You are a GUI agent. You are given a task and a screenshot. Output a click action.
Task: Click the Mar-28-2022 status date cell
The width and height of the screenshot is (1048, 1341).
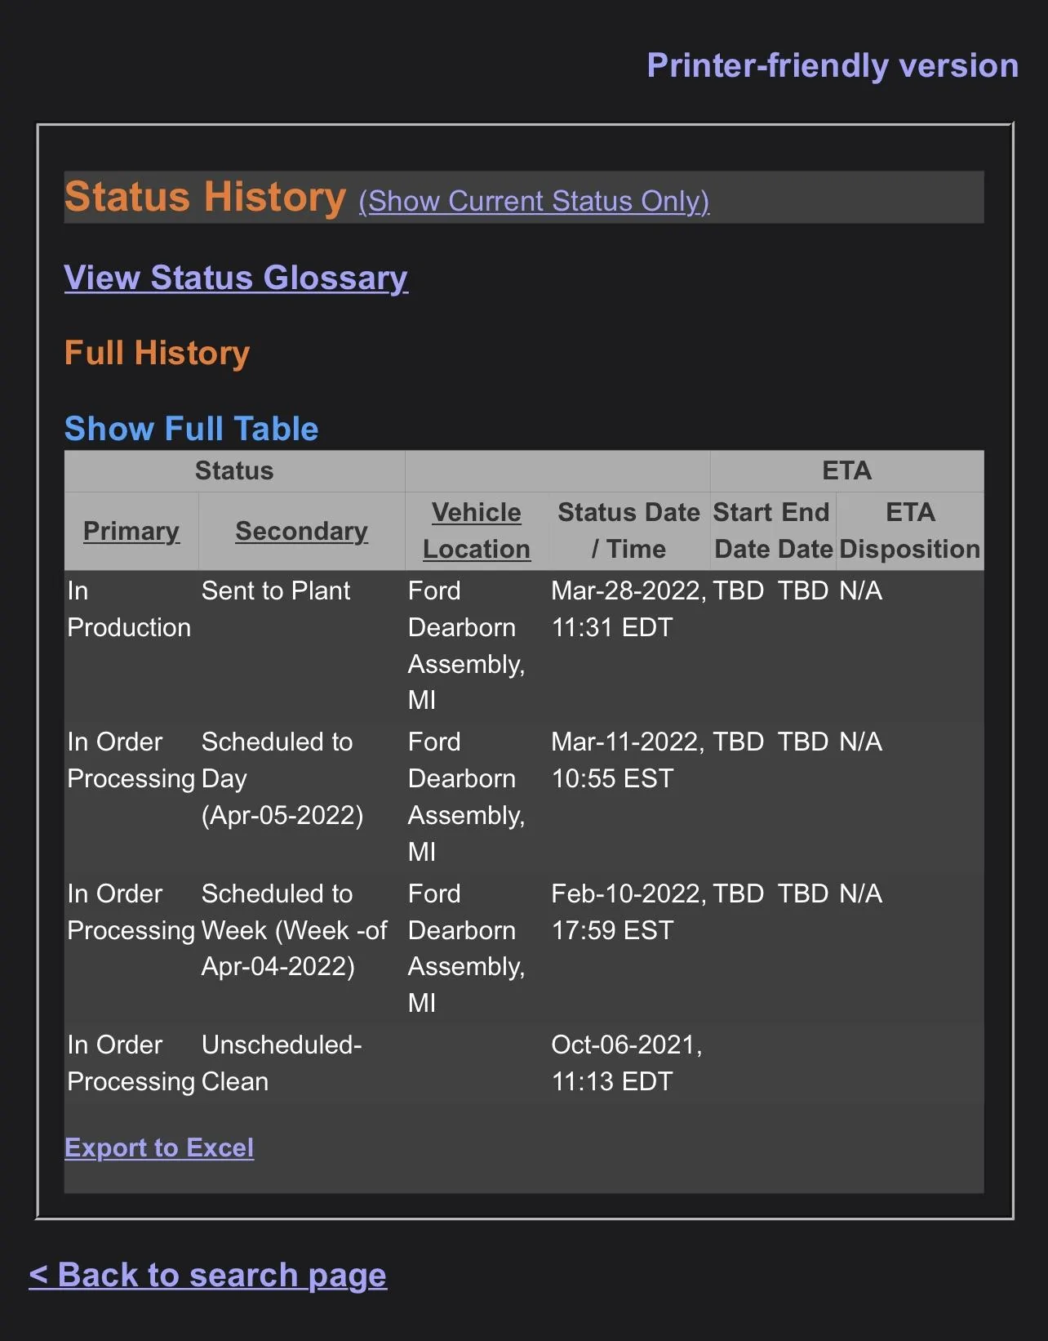click(x=628, y=608)
